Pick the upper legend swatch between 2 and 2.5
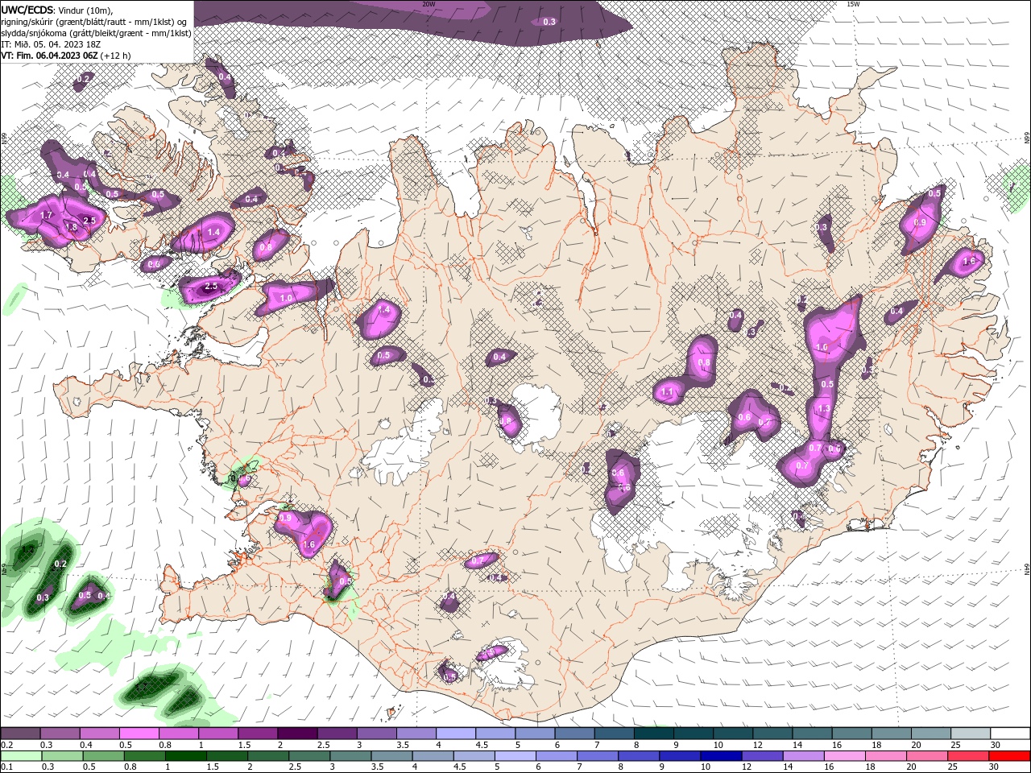The height and width of the screenshot is (773, 1031). [x=296, y=734]
